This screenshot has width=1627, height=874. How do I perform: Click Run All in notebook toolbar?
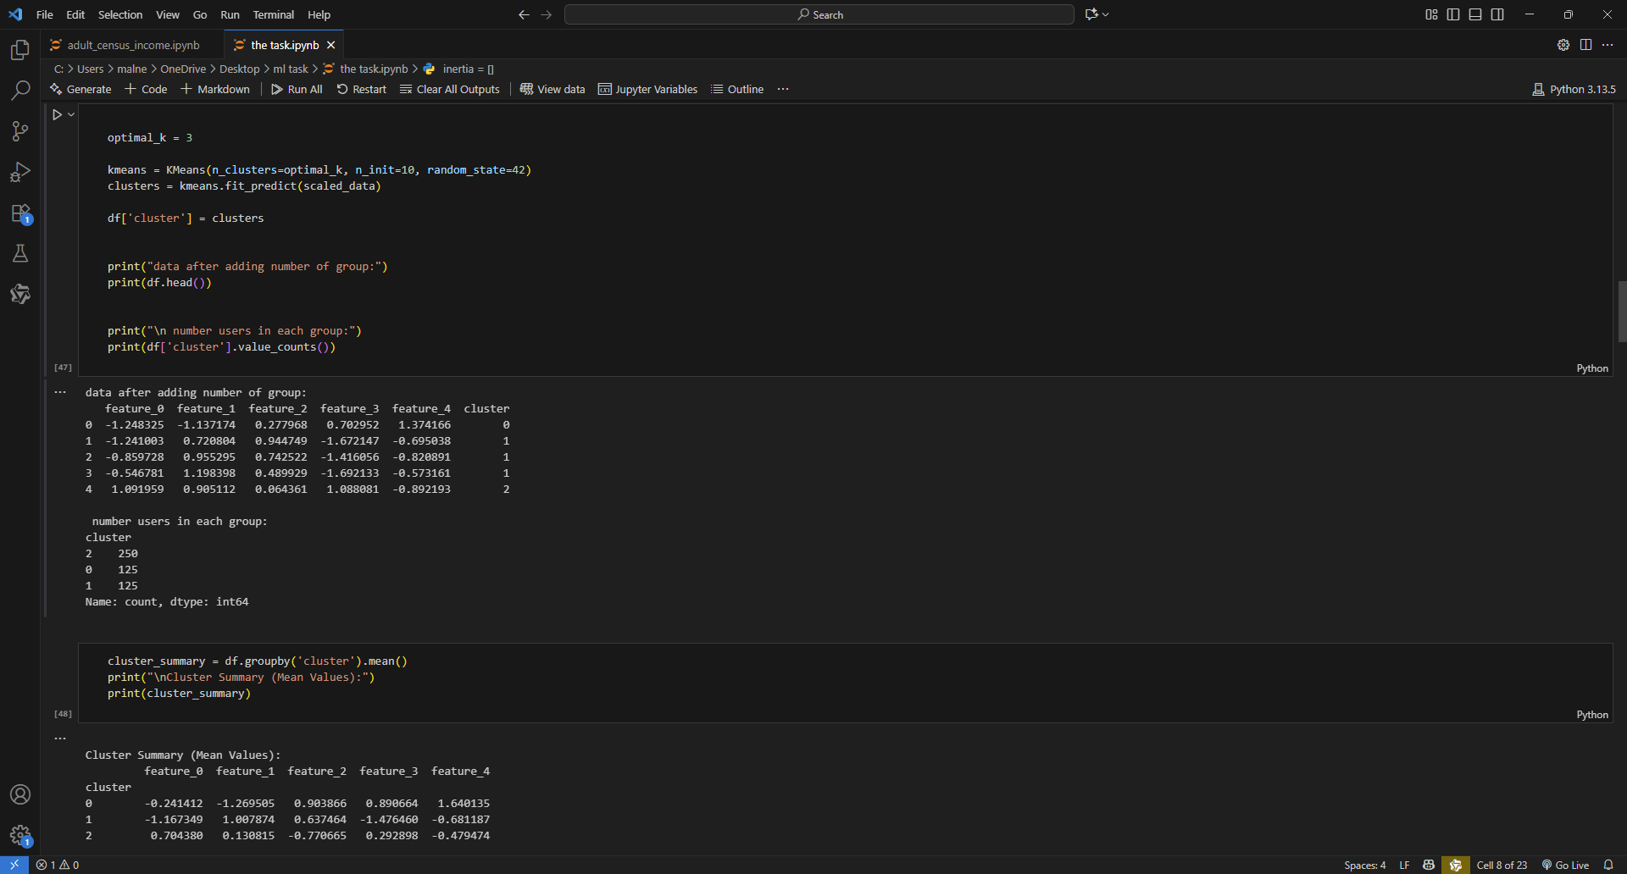297,89
